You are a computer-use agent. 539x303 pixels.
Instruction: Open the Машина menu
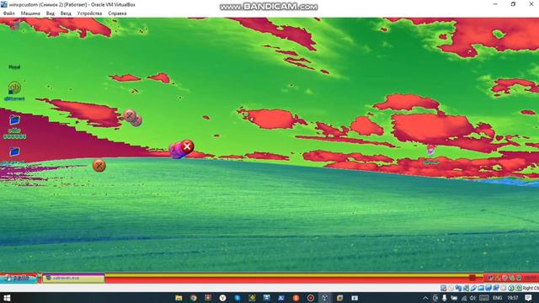30,13
